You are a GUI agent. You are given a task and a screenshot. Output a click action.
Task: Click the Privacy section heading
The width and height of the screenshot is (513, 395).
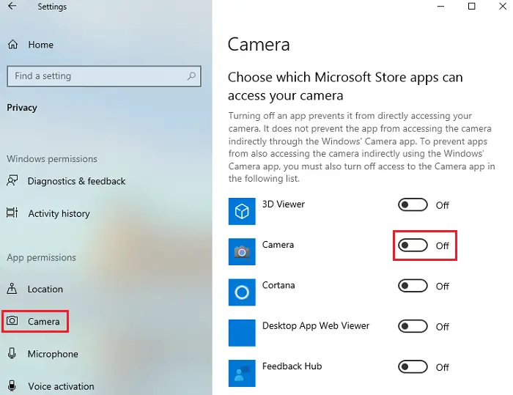[22, 108]
